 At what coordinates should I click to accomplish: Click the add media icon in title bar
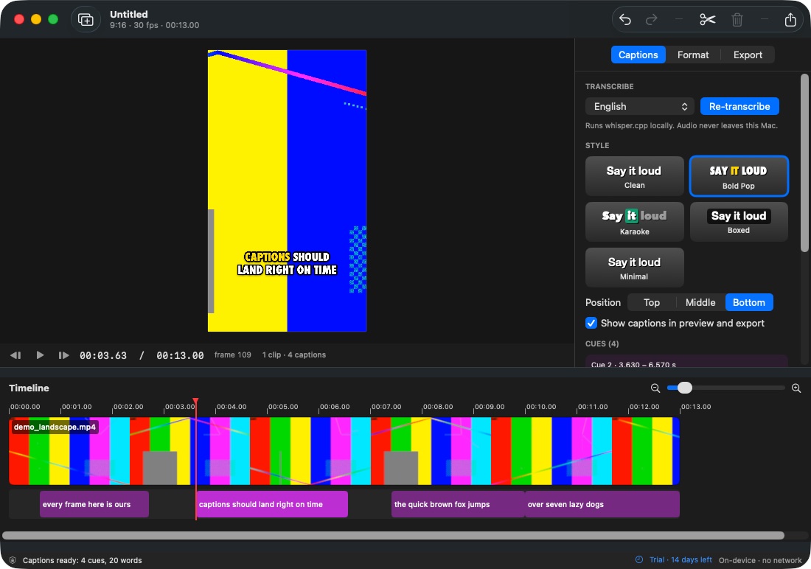(86, 20)
